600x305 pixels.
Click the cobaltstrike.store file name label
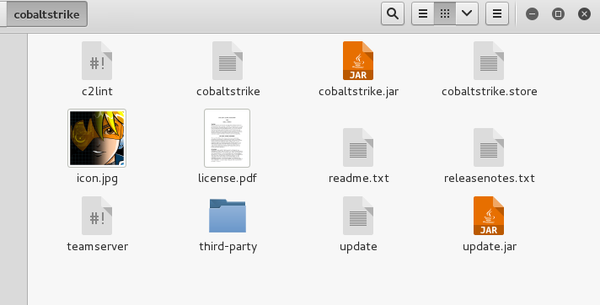490,92
